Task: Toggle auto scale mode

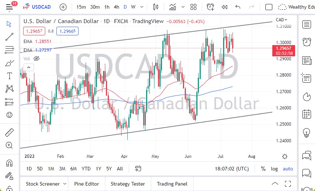Action: (288, 169)
